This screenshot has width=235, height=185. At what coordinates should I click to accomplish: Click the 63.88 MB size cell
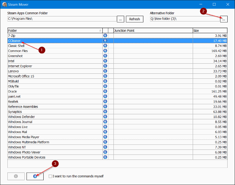coord(210,112)
